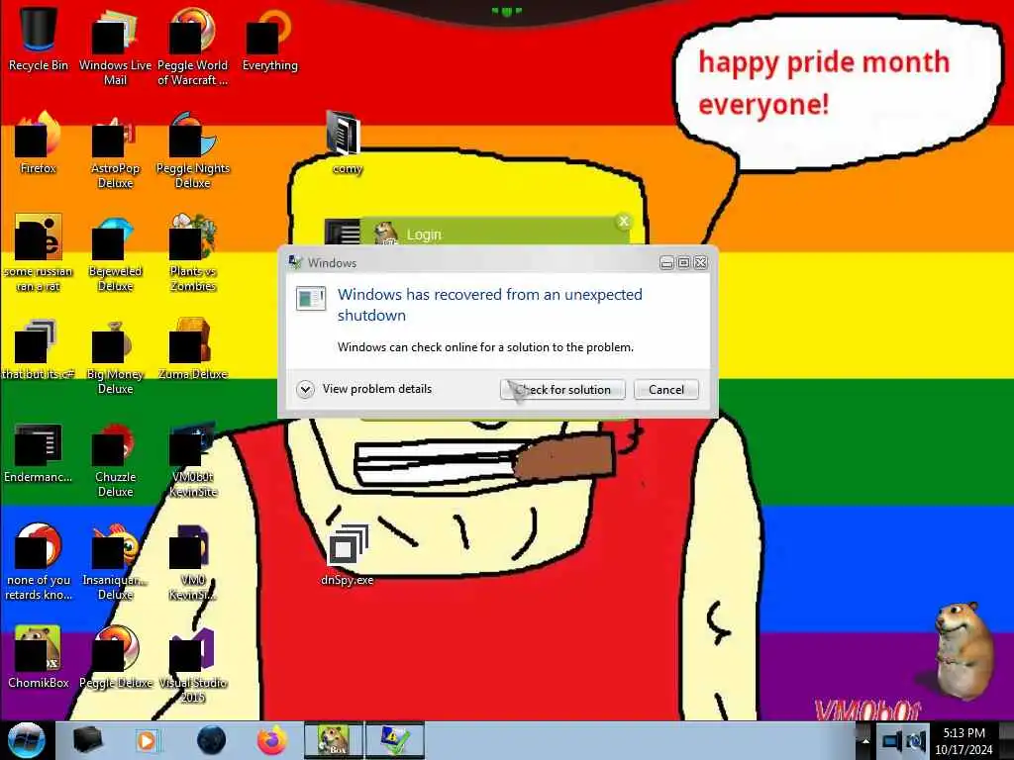The width and height of the screenshot is (1014, 760).
Task: Click the network tray icon
Action: [x=892, y=741]
